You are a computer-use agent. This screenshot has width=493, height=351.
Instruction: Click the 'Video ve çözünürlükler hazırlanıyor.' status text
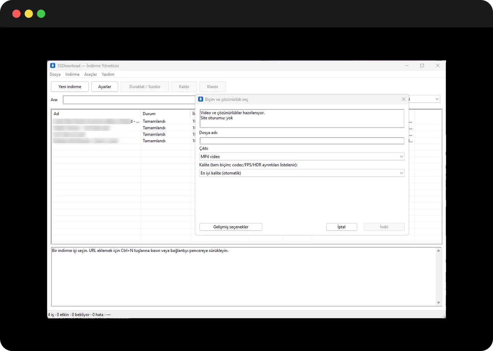tap(232, 113)
